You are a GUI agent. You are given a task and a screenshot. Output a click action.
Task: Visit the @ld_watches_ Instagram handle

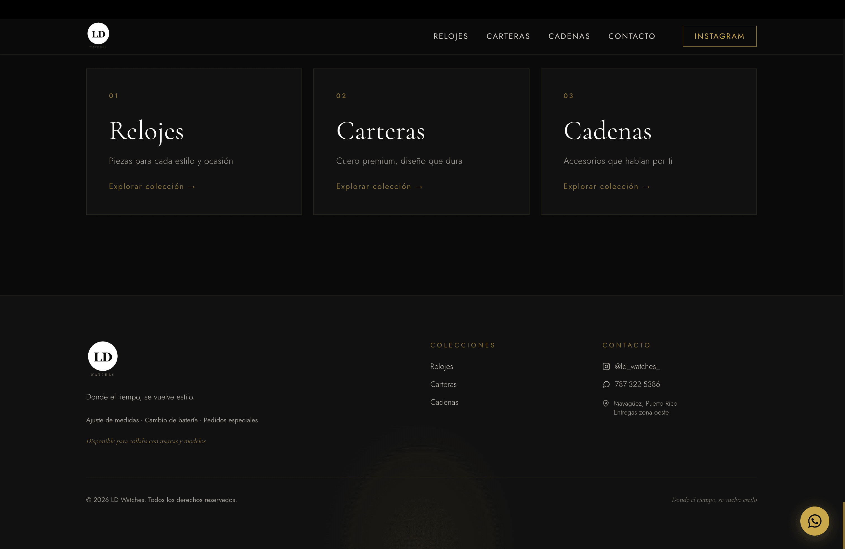(x=637, y=366)
